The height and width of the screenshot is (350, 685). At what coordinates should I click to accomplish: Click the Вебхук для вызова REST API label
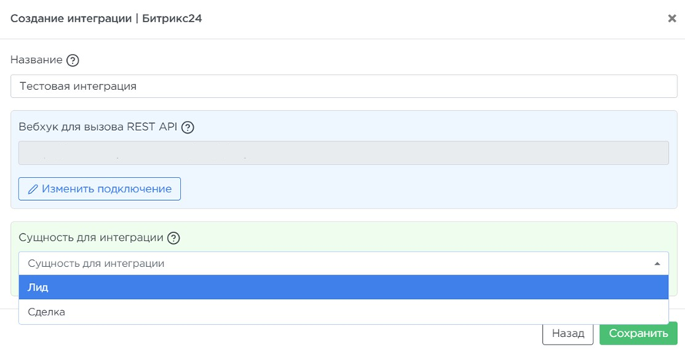tap(98, 128)
